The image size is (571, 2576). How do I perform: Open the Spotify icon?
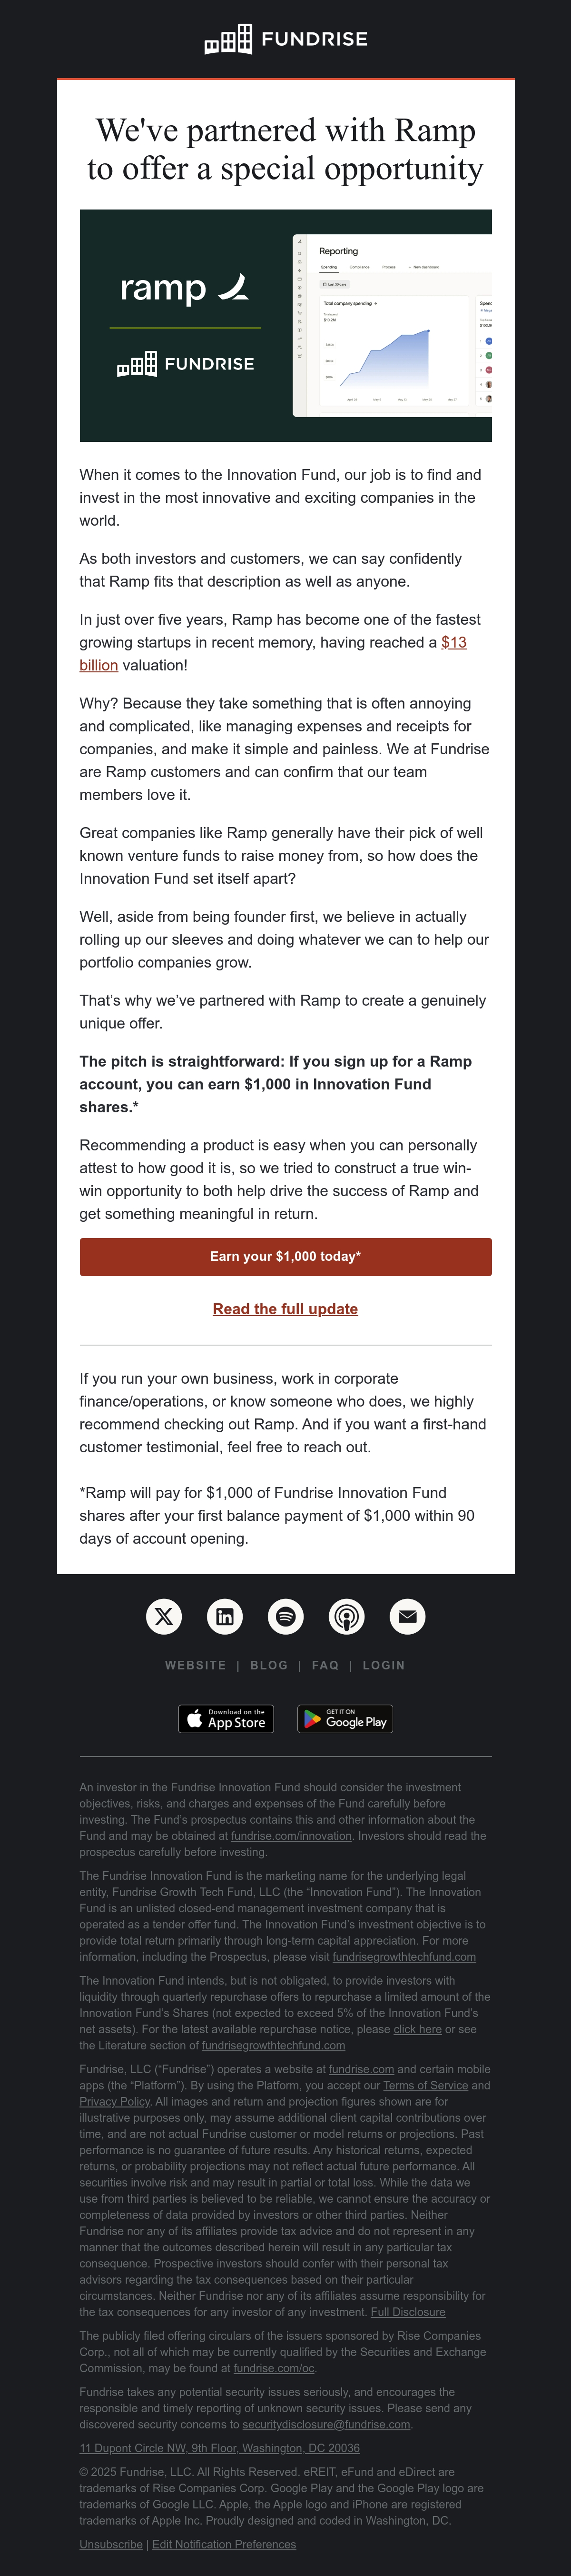pos(286,1617)
